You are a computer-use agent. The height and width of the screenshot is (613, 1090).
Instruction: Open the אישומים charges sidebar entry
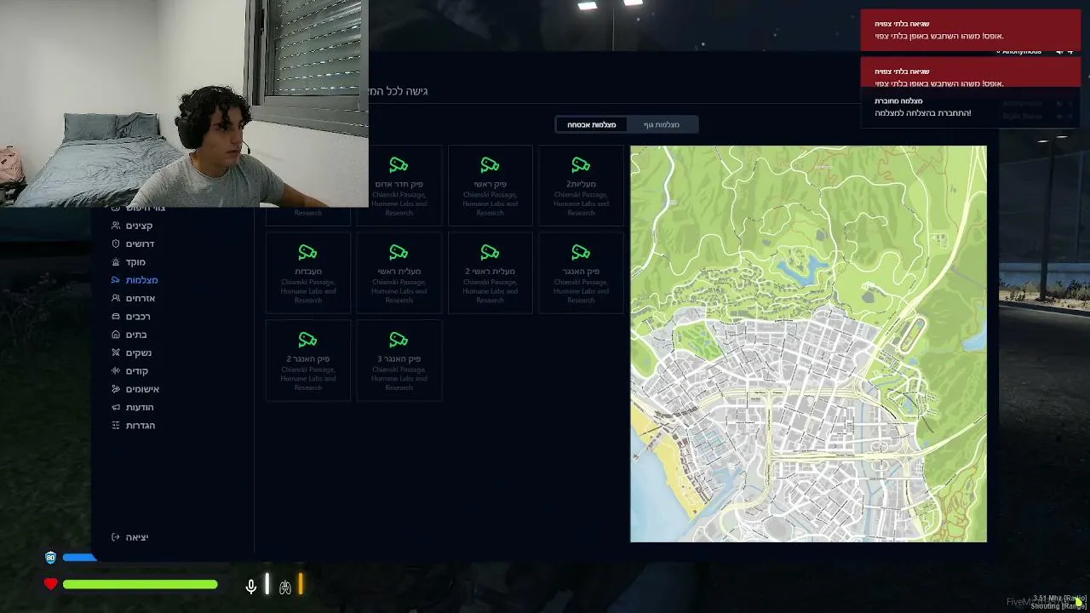coord(135,389)
